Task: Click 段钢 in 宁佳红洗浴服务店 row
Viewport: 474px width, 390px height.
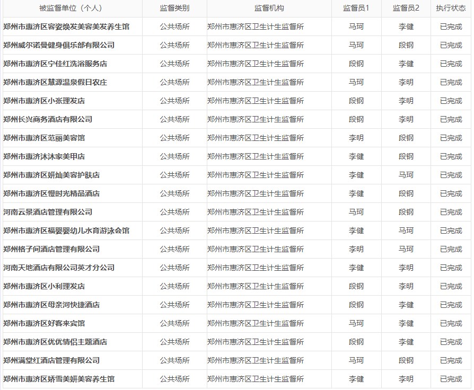Action: click(356, 64)
